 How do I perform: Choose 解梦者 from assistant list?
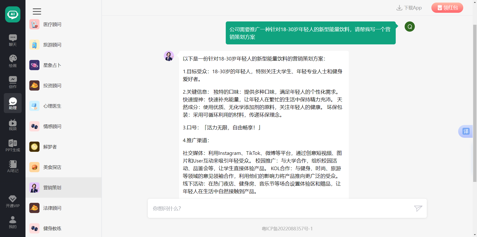point(63,147)
